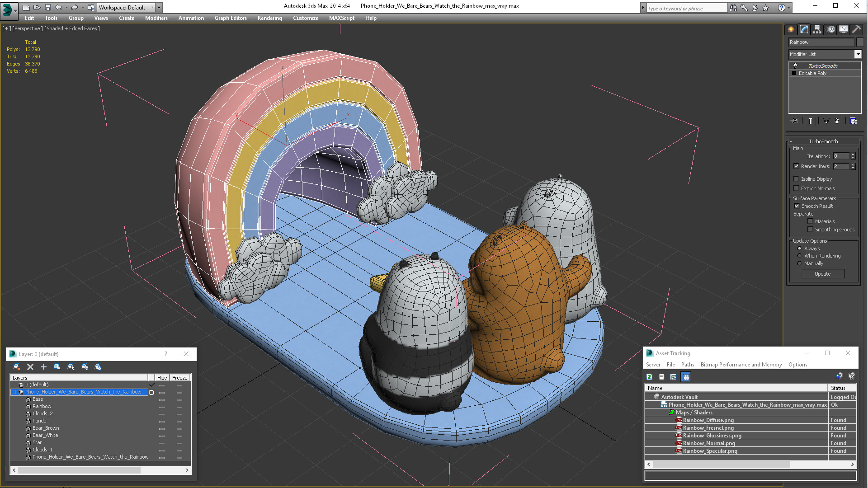Image resolution: width=868 pixels, height=488 pixels.
Task: Click the Shaded + Edged Faces viewport label
Action: point(72,28)
